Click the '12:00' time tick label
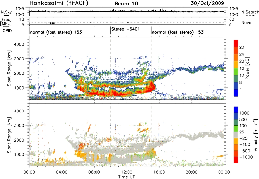The image size is (259, 179). point(127,172)
